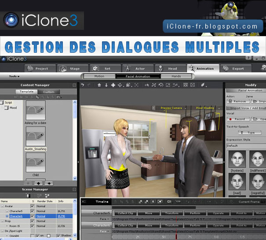
Task: Open the Project tab
Action: 40,69
